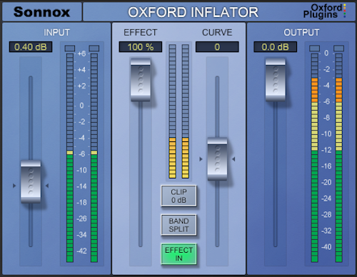Click the right output clip indicator

pos(338,49)
